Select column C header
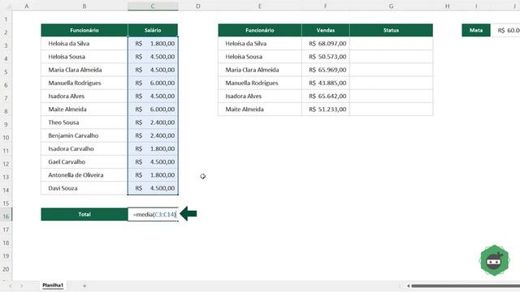The height and width of the screenshot is (292, 520). pyautogui.click(x=153, y=6)
